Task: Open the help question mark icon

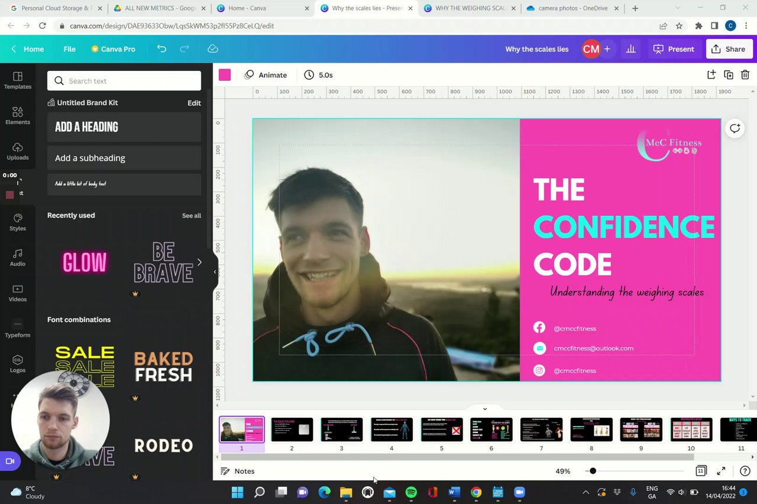Action: click(x=745, y=471)
